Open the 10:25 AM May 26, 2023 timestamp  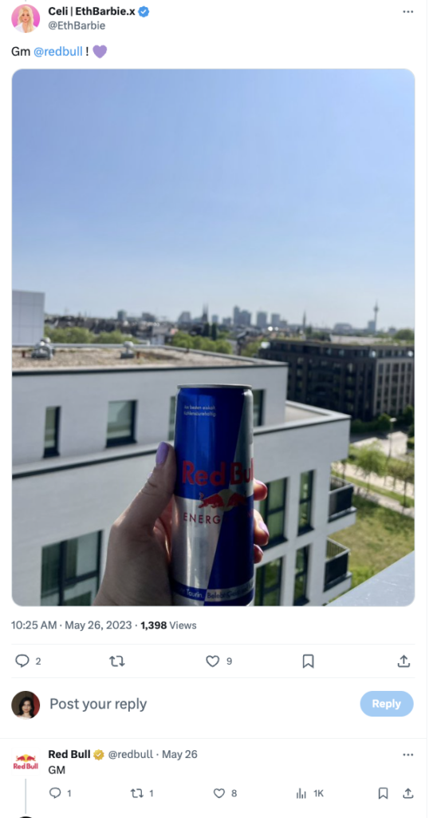pyautogui.click(x=72, y=625)
